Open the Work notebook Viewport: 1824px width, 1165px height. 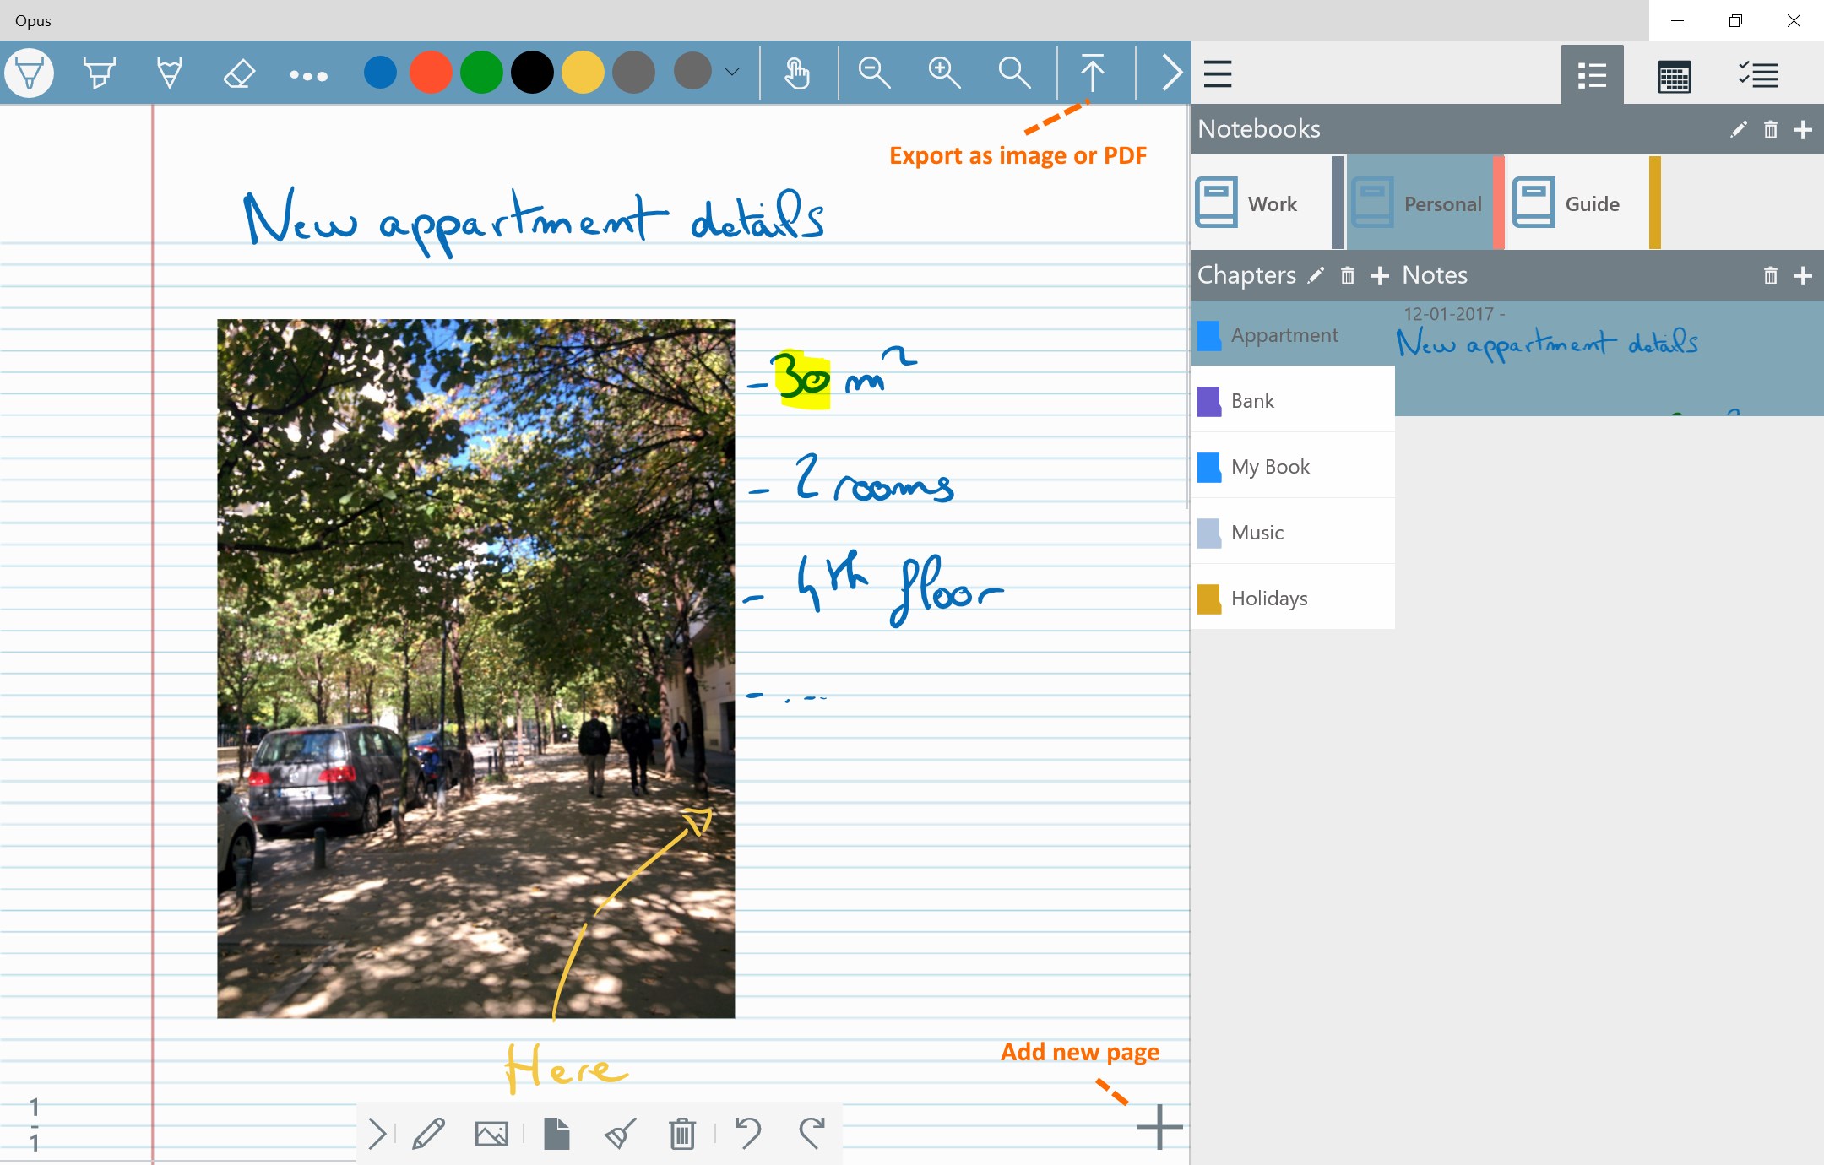point(1258,203)
